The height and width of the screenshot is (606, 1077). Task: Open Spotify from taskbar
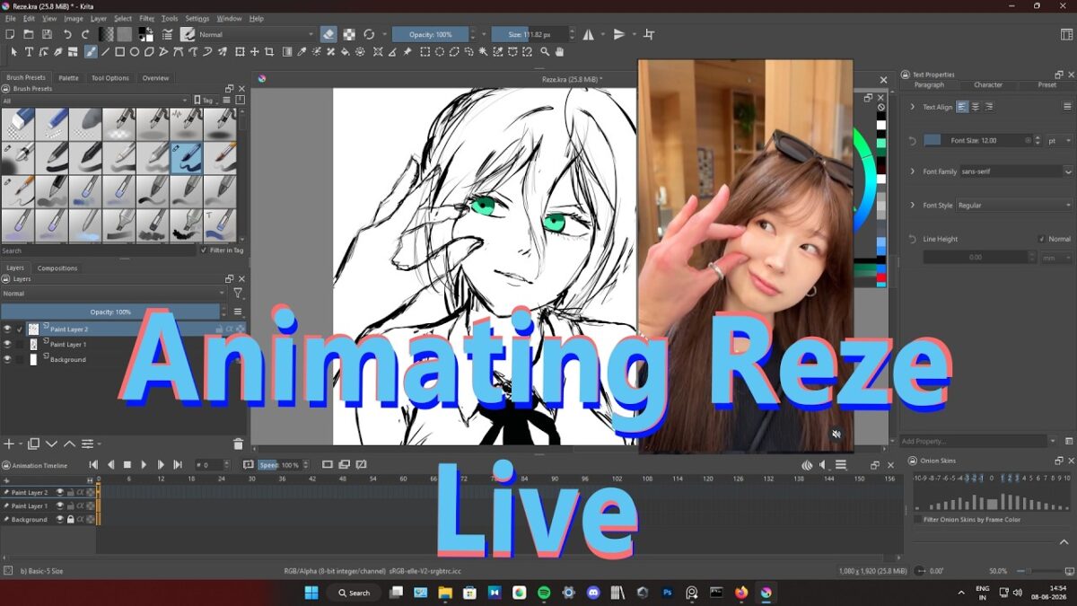pos(544,593)
